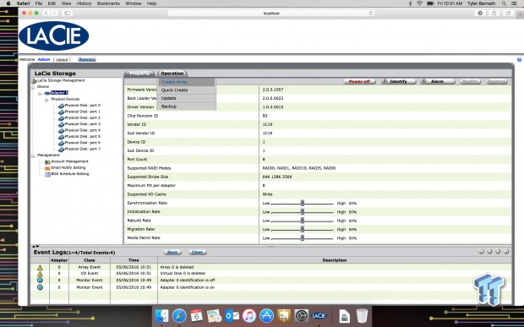Adjust the Initialization Rate slider

tap(303, 212)
